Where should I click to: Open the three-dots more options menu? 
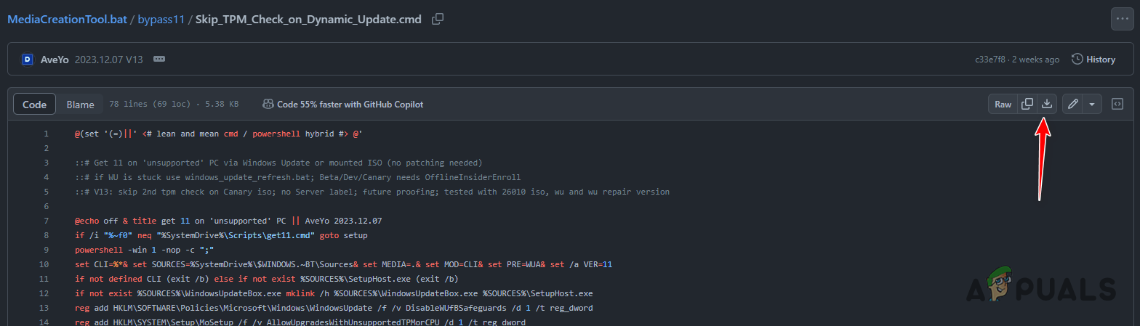(x=1122, y=19)
